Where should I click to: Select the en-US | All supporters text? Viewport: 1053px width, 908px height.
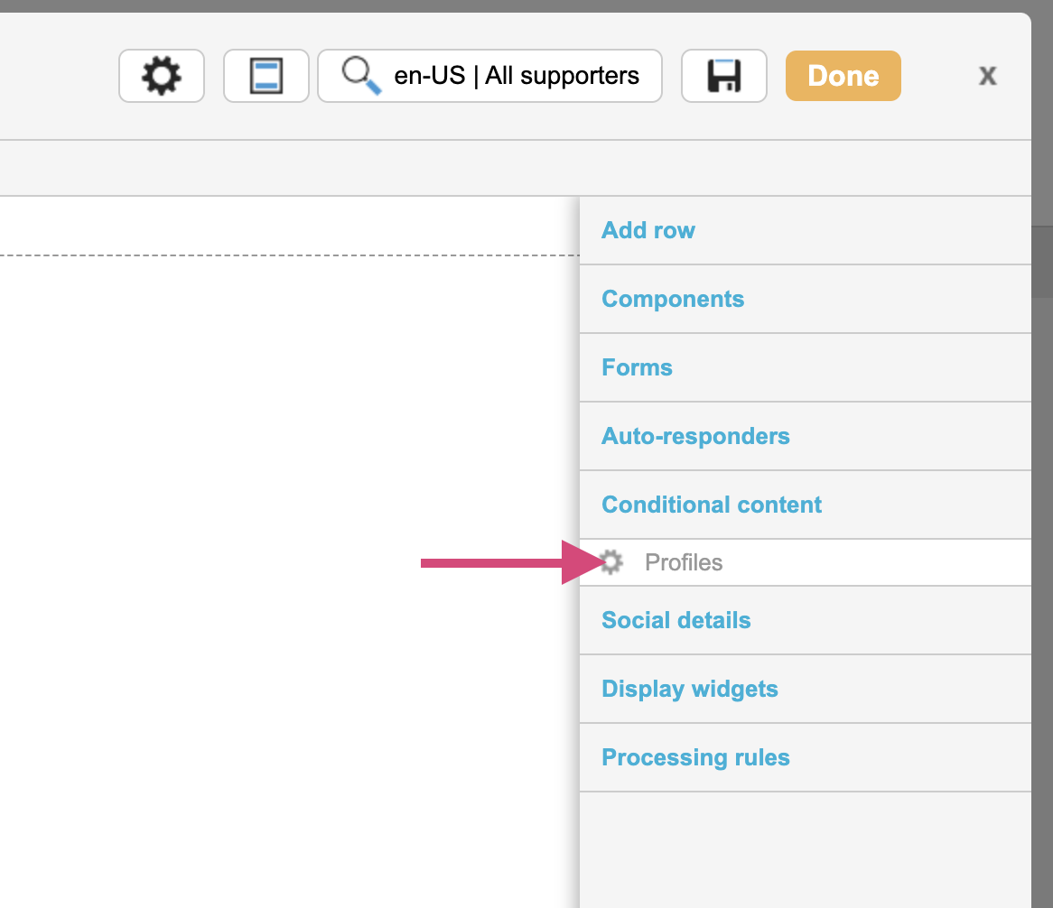point(517,76)
